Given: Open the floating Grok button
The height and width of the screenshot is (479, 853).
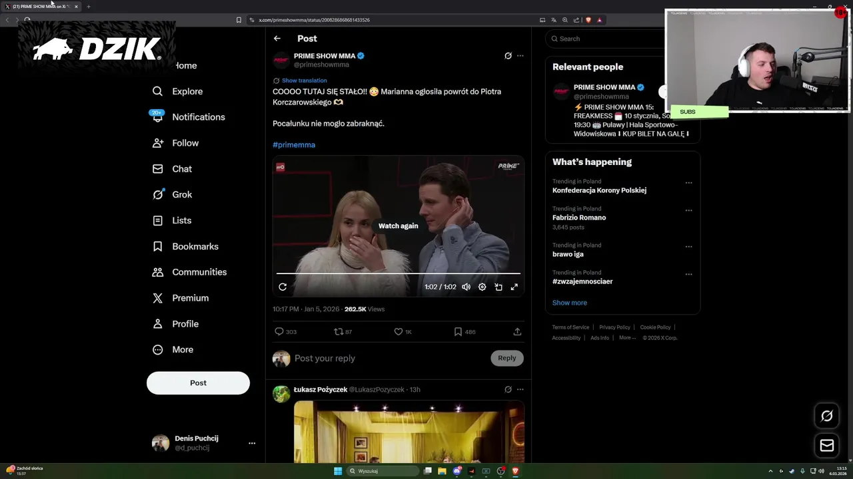Looking at the screenshot, I should (x=827, y=416).
